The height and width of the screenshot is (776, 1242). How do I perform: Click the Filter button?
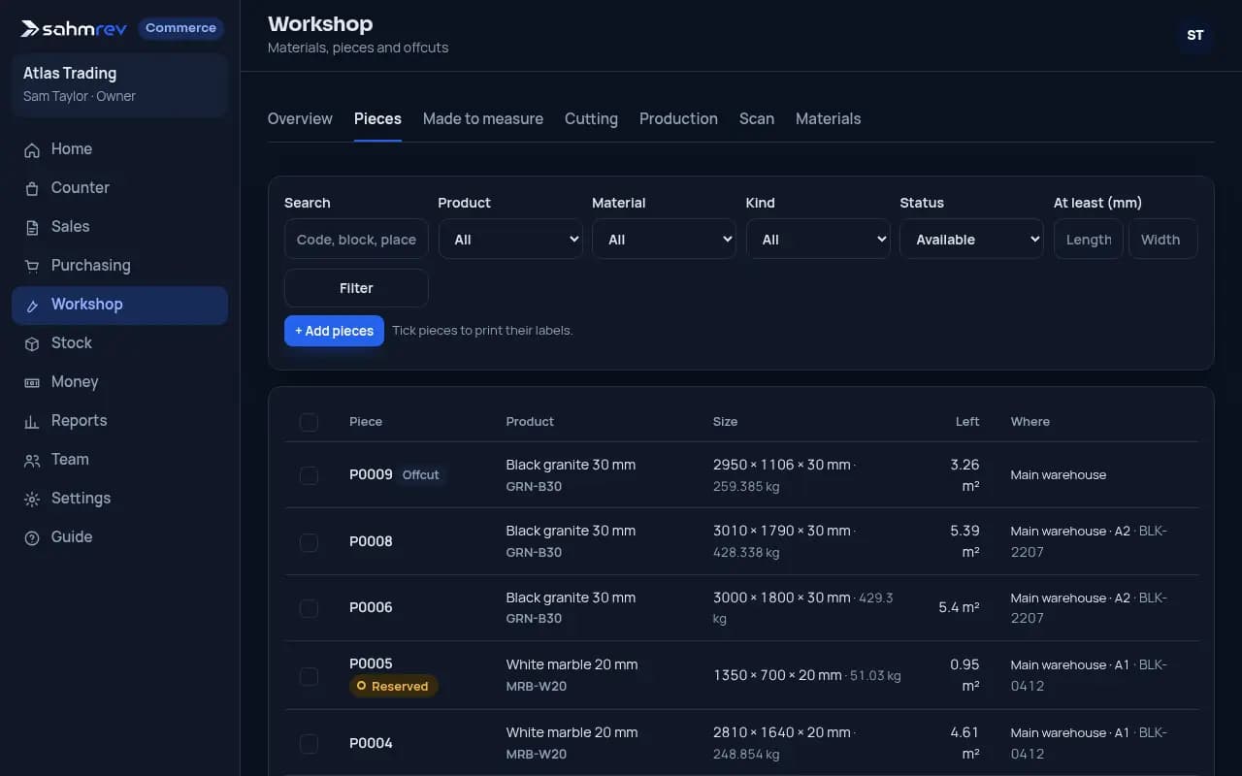click(356, 288)
